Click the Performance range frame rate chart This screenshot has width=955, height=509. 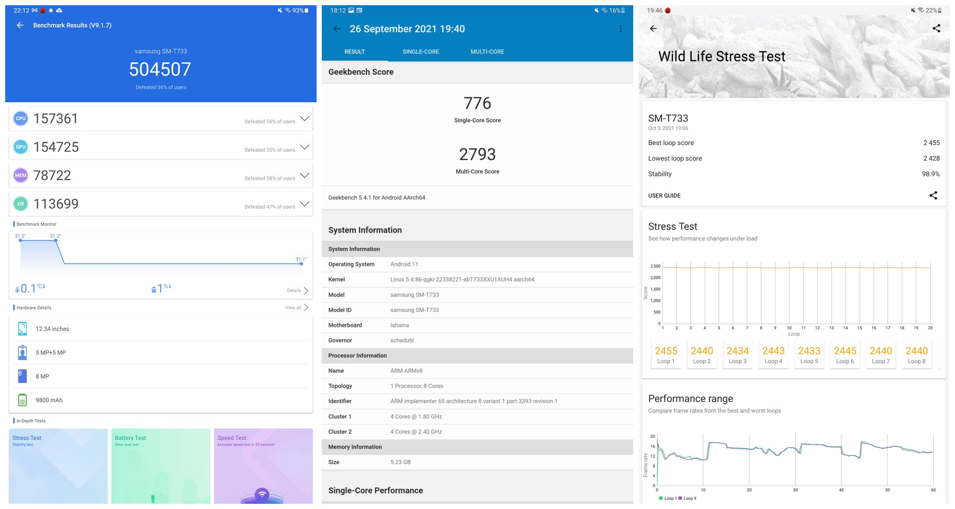[x=789, y=463]
